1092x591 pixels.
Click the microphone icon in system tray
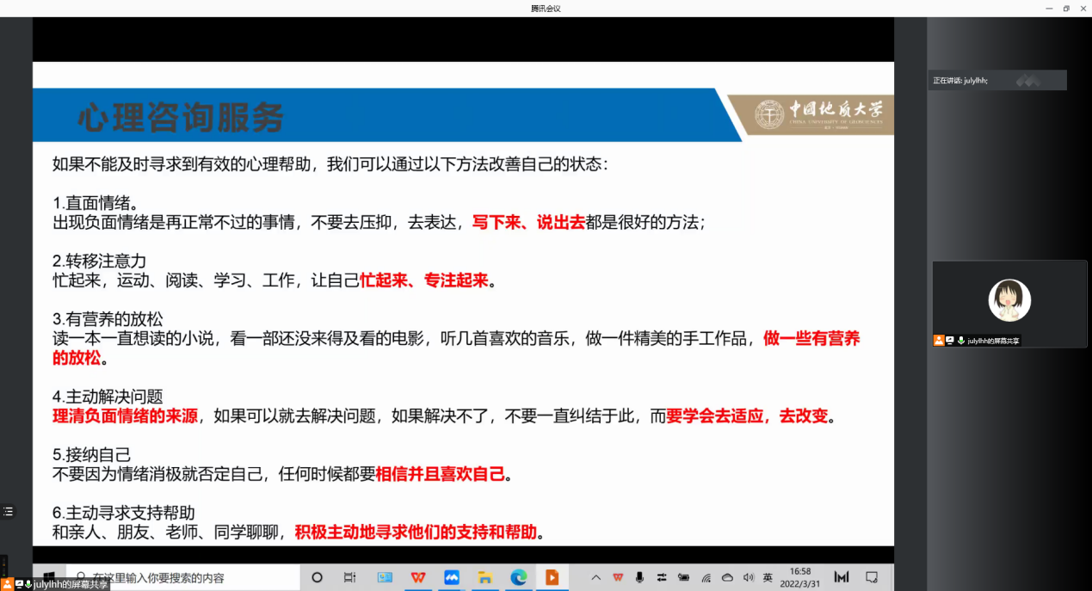pos(639,577)
